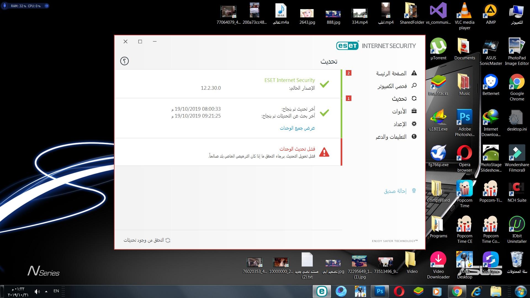This screenshot has height=298, width=530.
Task: Open the ESET help question mark icon
Action: (124, 61)
